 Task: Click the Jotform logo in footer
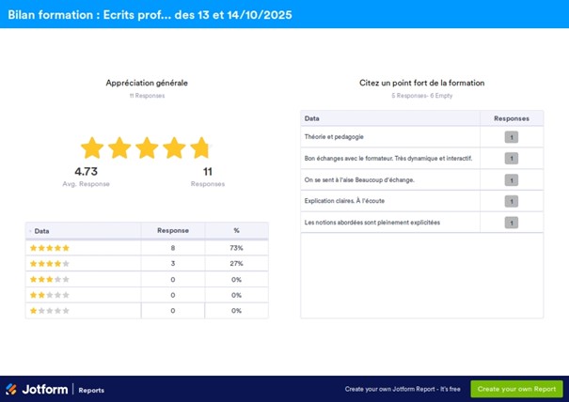36,389
